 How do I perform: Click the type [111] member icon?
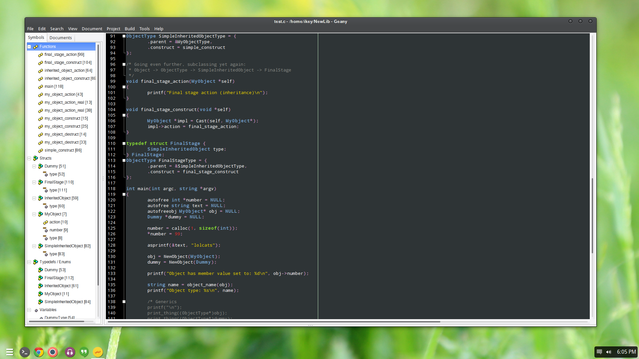coord(46,190)
